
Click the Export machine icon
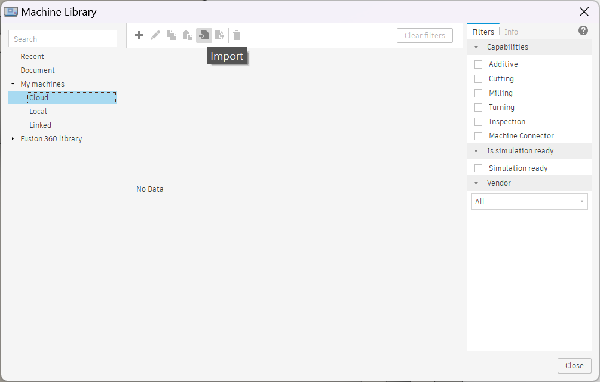point(220,35)
